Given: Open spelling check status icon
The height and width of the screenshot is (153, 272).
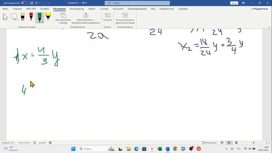Looking at the screenshot, I should coord(35,143).
